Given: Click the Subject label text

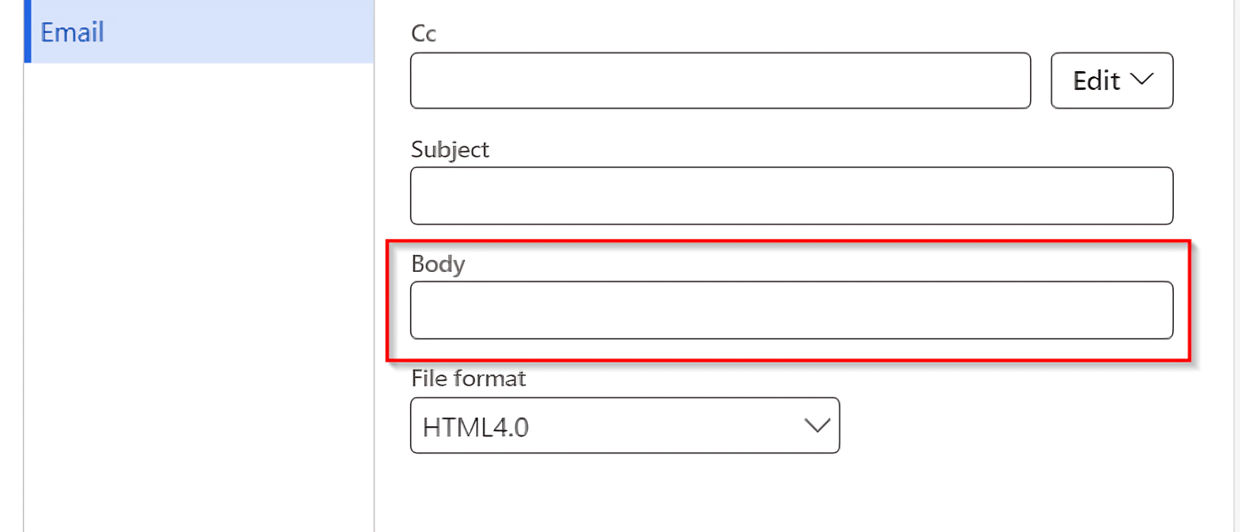Looking at the screenshot, I should click(450, 149).
